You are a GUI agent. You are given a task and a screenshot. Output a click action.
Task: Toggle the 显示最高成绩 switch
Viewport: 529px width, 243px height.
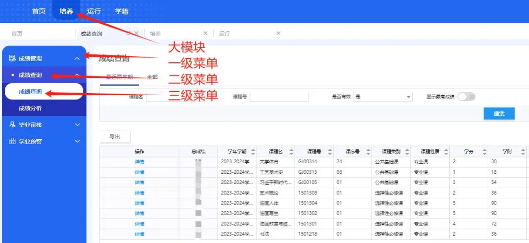pos(466,97)
